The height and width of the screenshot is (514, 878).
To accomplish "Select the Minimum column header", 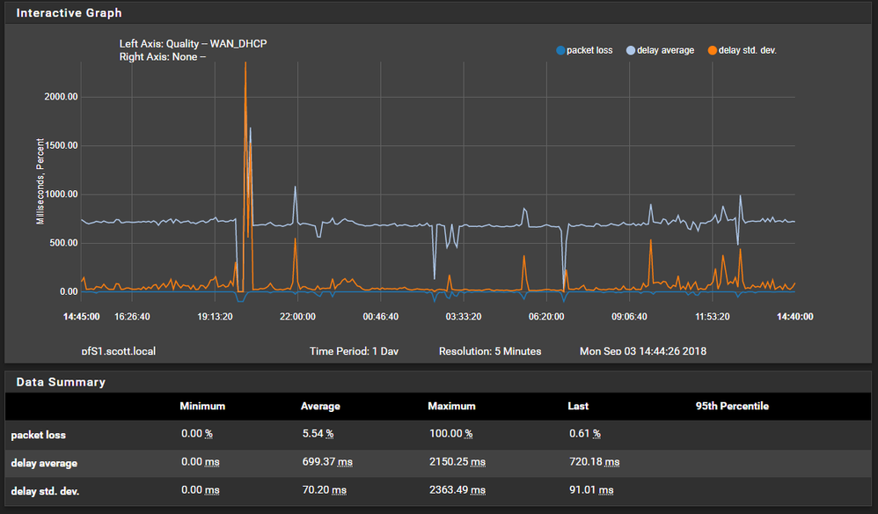I will point(202,407).
